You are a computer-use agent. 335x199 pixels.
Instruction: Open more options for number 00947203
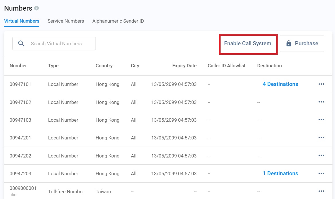321,174
